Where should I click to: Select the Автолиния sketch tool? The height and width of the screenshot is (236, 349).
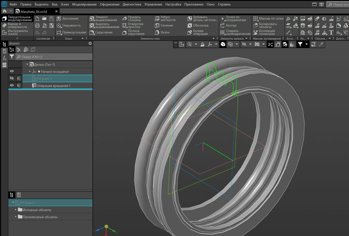coord(68,19)
